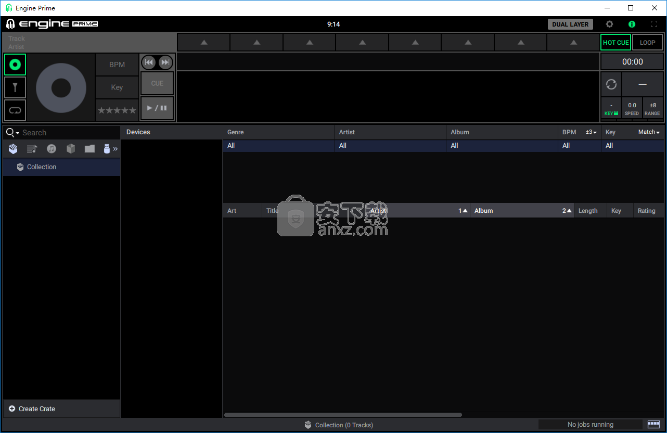Click the Genre filter column header
Screen dimensions: 667x433
[279, 132]
